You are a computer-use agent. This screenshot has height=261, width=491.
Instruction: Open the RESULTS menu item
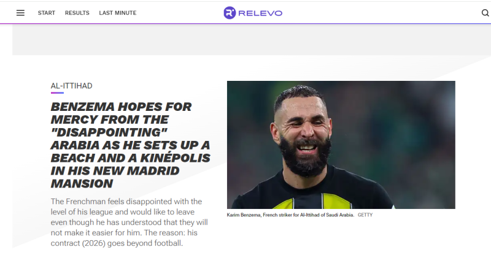coord(77,13)
